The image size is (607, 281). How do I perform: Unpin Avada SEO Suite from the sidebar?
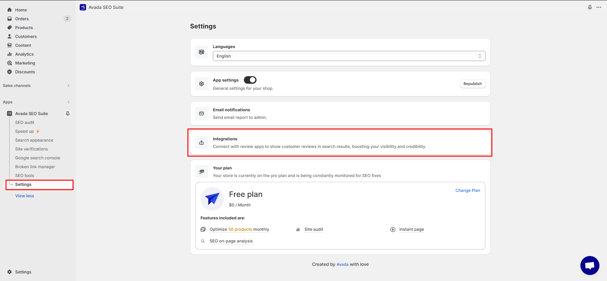(x=67, y=113)
